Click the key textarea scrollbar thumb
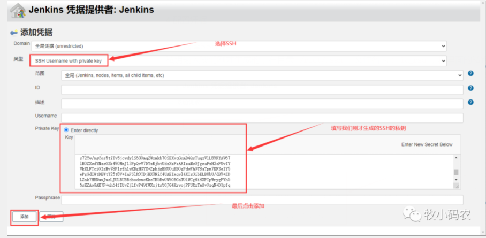This screenshot has height=238, width=486. 456,172
